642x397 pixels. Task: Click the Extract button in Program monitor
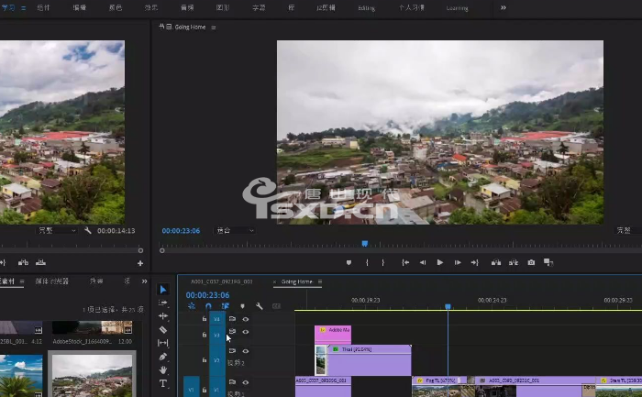[514, 262]
